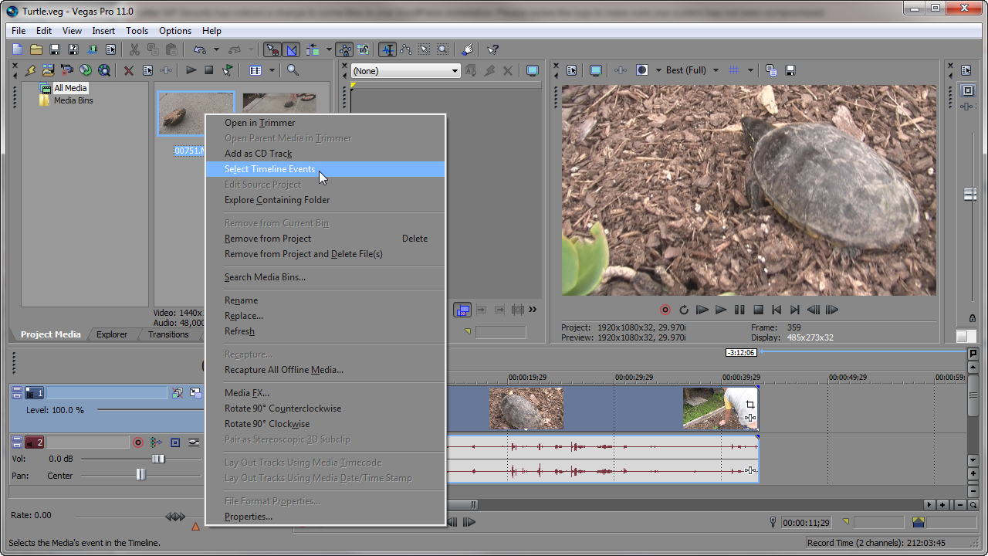
Task: Click Properties... in the context menu
Action: pyautogui.click(x=248, y=517)
